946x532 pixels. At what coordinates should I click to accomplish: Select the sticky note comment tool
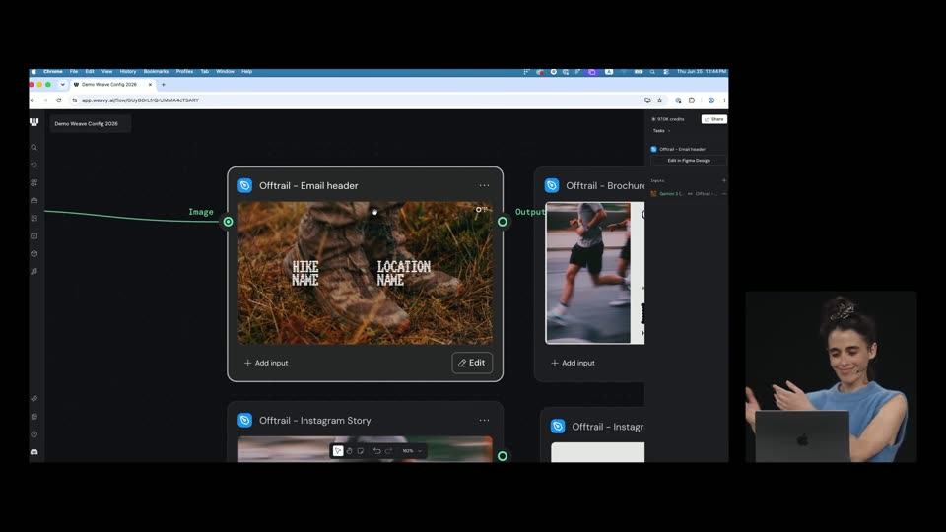[361, 451]
